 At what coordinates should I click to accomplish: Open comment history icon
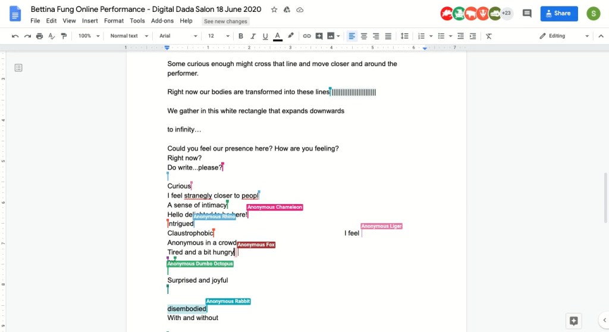click(x=526, y=13)
